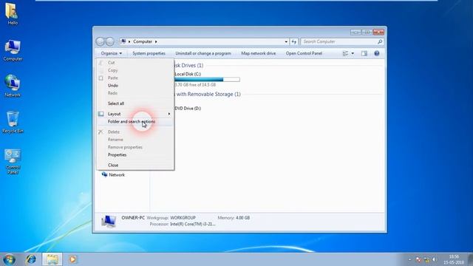Open the address bar history dropdown
Screen dimensions: 473x266
point(286,41)
